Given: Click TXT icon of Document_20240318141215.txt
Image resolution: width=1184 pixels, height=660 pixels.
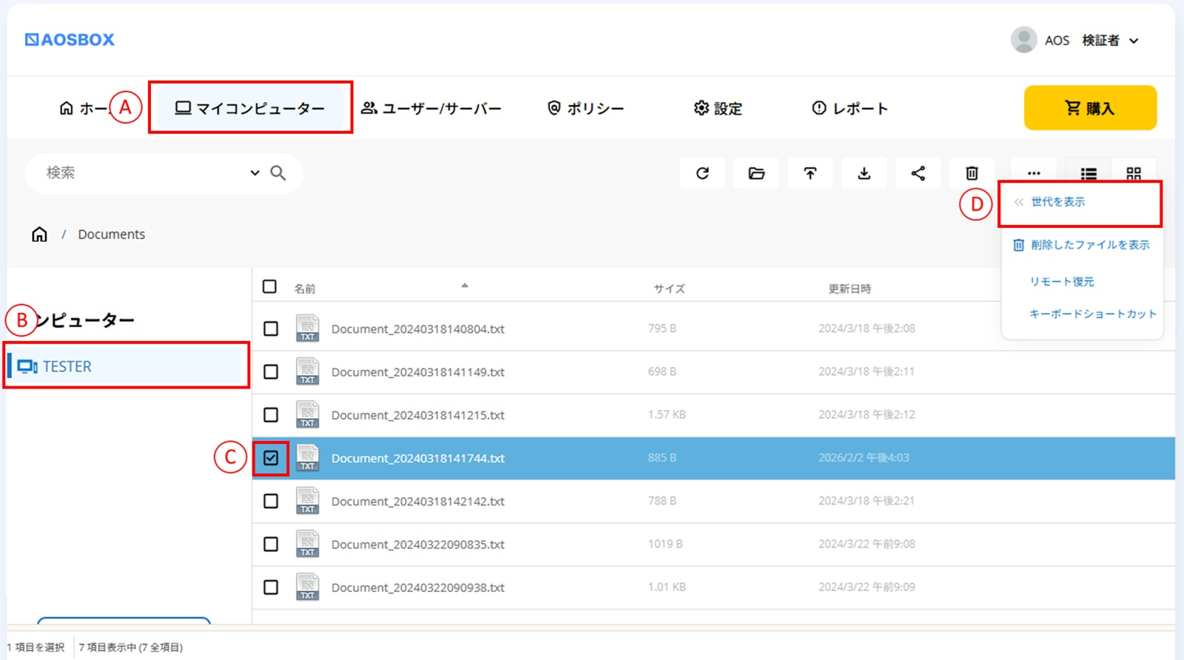Looking at the screenshot, I should [x=307, y=415].
